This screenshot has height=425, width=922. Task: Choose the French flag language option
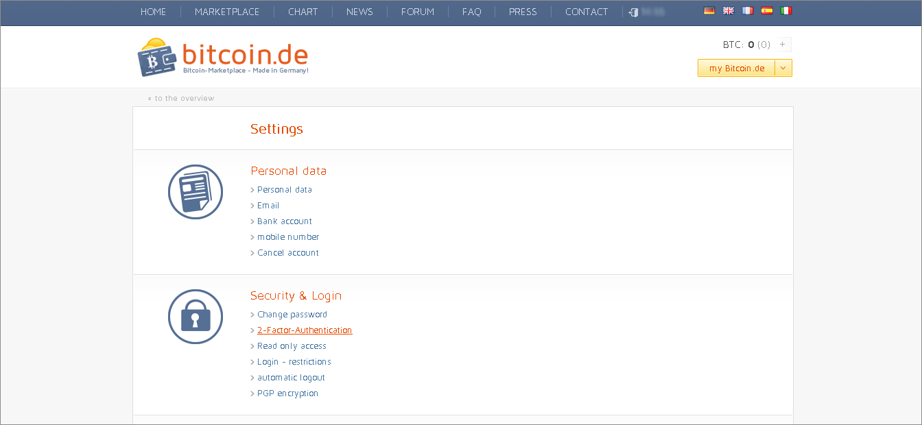(748, 11)
